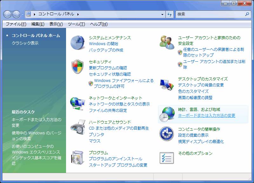Click プログラムのアンインストール link
The image size is (254, 183).
(x=116, y=159)
